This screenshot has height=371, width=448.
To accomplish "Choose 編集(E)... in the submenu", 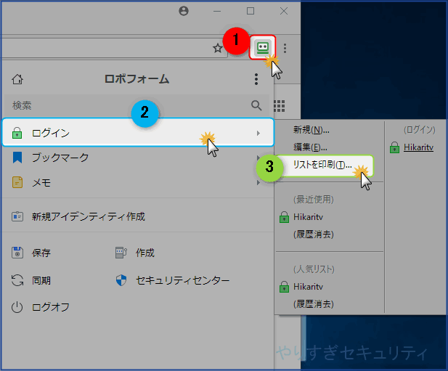I will (x=310, y=147).
